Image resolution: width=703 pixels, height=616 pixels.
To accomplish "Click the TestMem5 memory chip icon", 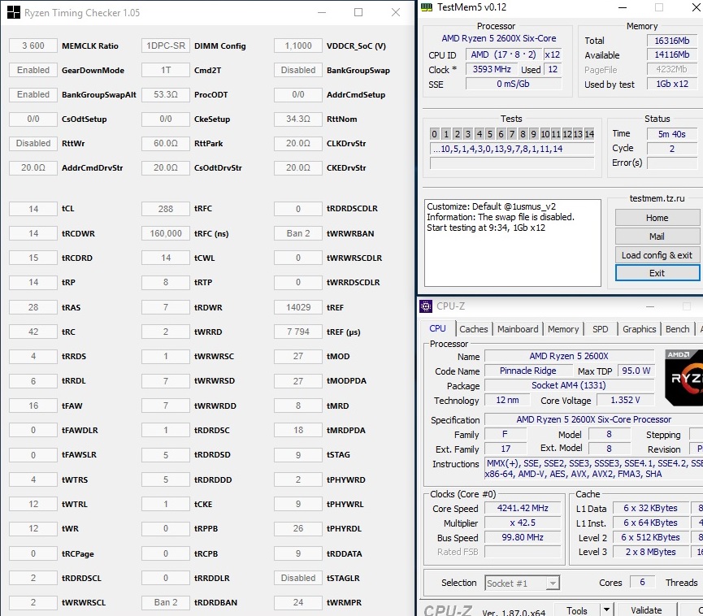I will click(427, 7).
